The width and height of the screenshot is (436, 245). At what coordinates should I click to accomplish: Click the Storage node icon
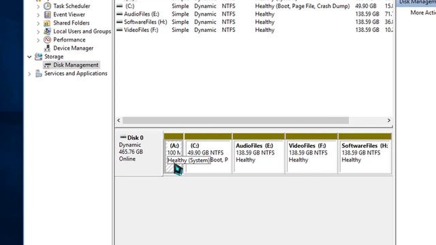pyautogui.click(x=38, y=56)
